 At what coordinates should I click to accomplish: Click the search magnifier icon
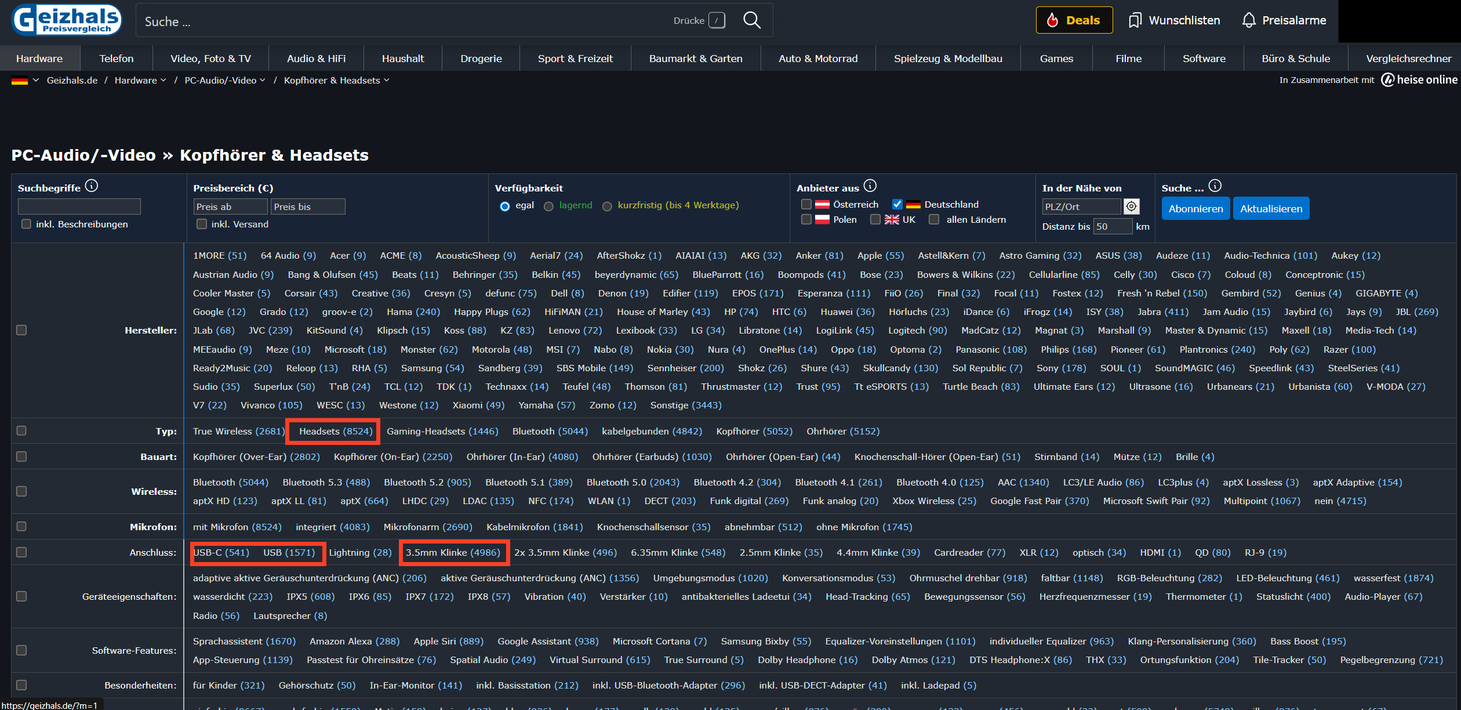click(x=751, y=20)
